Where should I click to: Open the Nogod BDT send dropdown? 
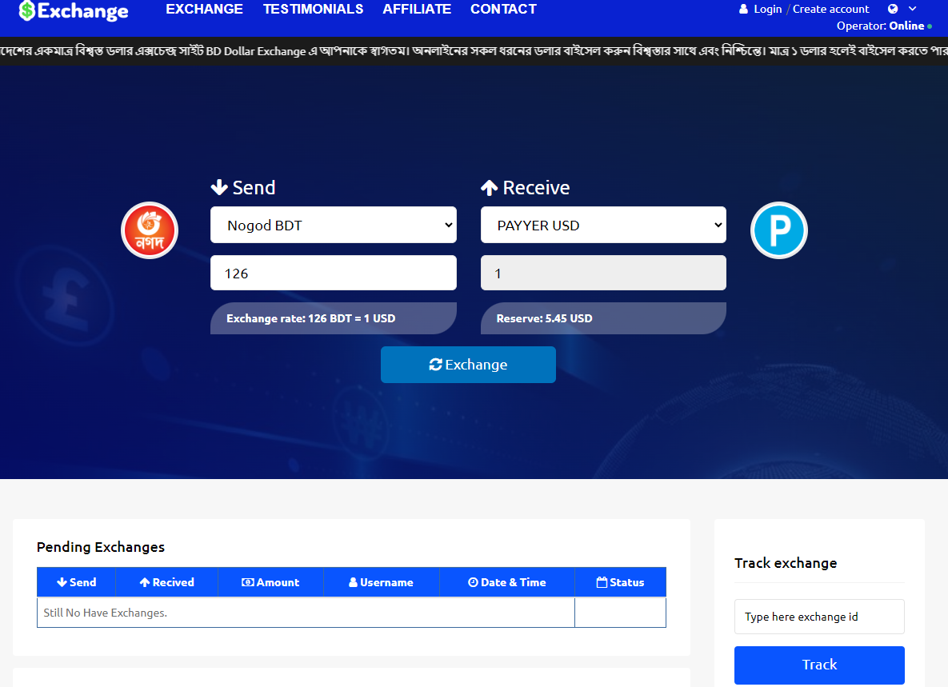[x=333, y=225]
